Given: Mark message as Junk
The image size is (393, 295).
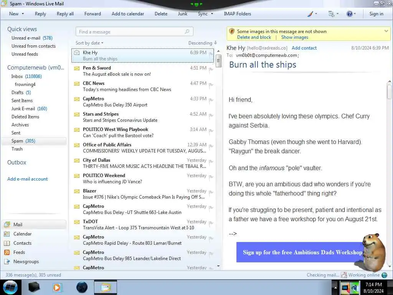Looking at the screenshot, I should tap(182, 14).
